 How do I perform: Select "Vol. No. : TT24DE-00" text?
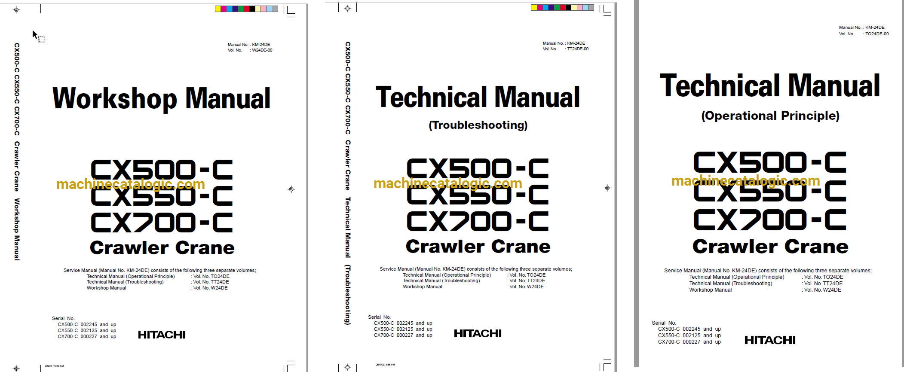pos(565,49)
